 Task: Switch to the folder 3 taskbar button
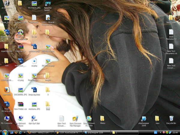pyautogui.click(x=124, y=133)
